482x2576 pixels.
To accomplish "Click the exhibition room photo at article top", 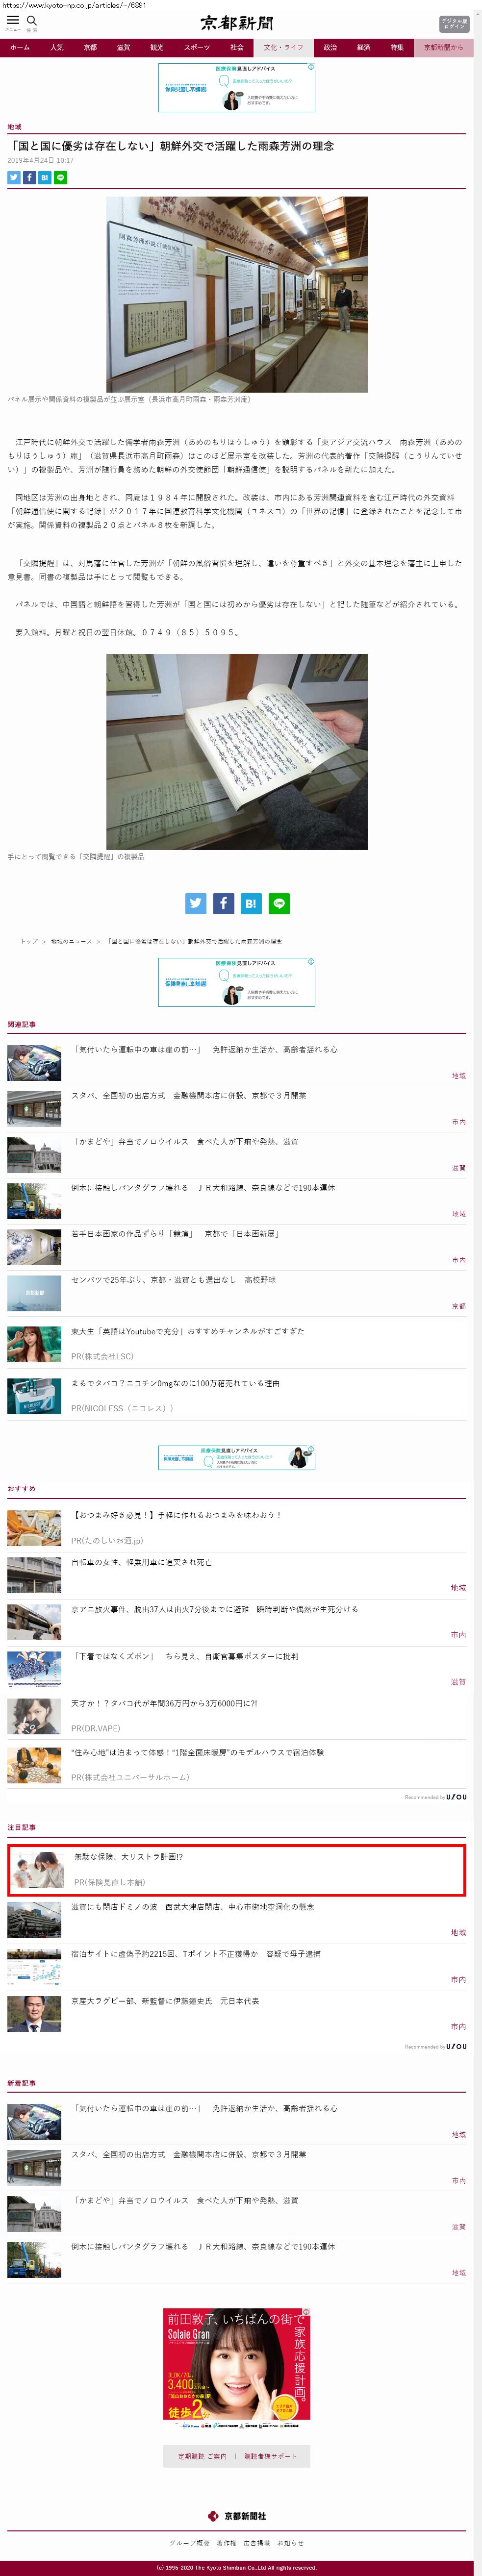I will (237, 293).
